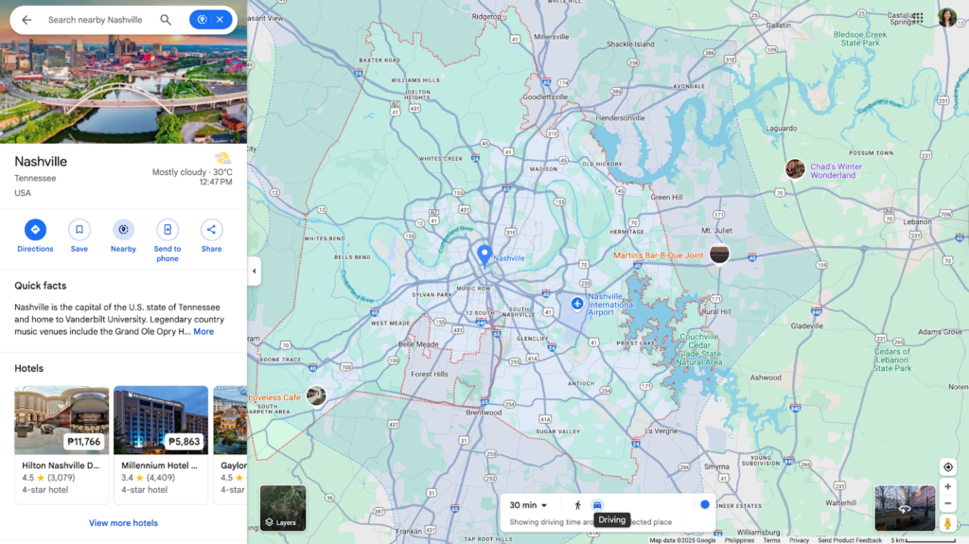Open the Google account avatar
This screenshot has height=544, width=969.
pyautogui.click(x=946, y=18)
